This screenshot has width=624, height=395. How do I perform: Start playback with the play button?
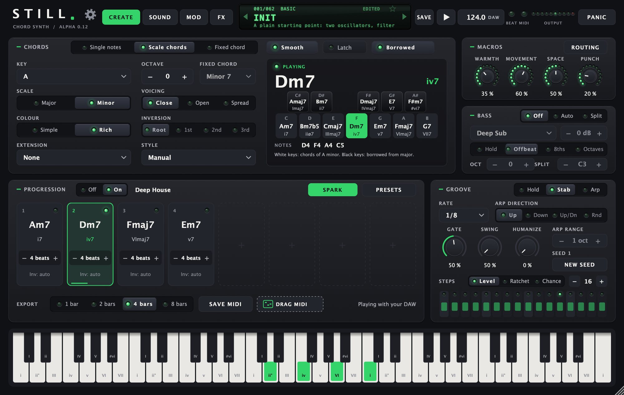(446, 17)
